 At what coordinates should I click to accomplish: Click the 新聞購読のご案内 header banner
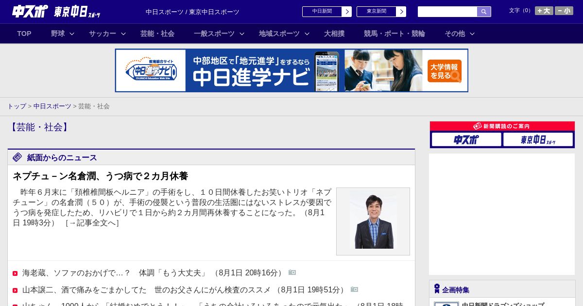pos(502,126)
